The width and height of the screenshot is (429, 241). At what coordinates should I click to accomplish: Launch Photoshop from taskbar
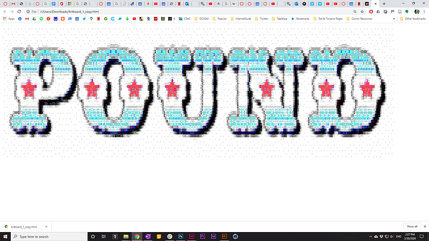[x=181, y=237]
